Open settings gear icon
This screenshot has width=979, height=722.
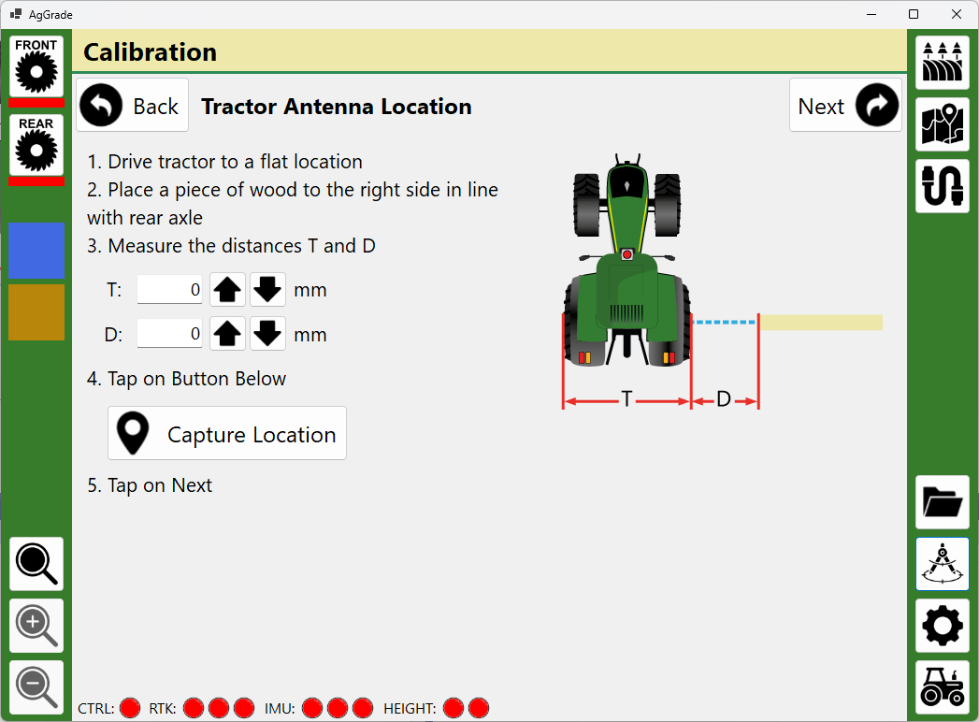(942, 626)
